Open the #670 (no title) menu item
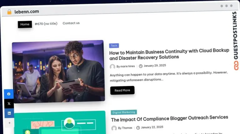 pos(46,24)
